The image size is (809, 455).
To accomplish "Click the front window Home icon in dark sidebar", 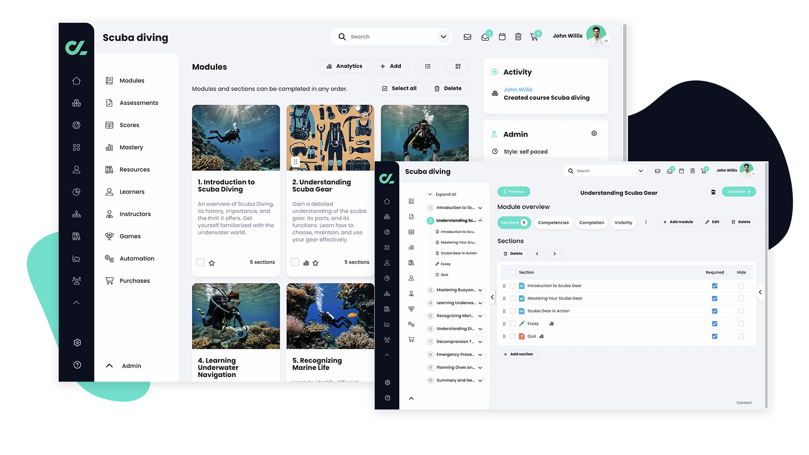I will [x=387, y=201].
